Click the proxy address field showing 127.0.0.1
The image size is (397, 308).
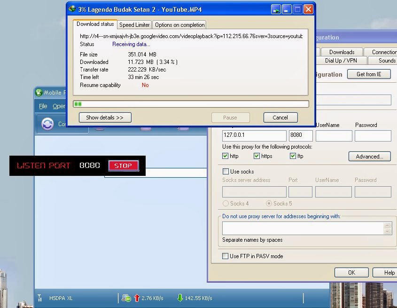coord(254,135)
